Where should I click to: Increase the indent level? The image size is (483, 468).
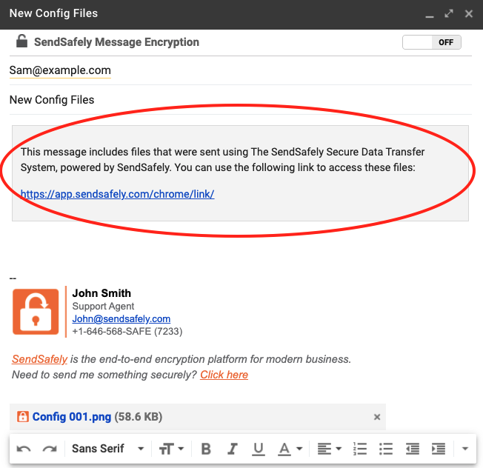pos(439,449)
